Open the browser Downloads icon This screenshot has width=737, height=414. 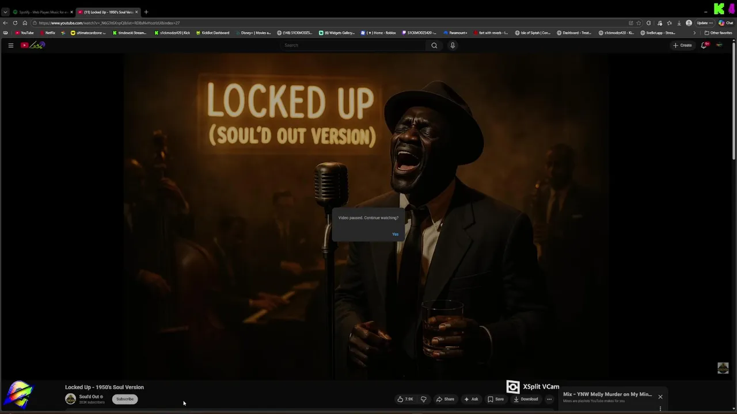click(x=679, y=23)
